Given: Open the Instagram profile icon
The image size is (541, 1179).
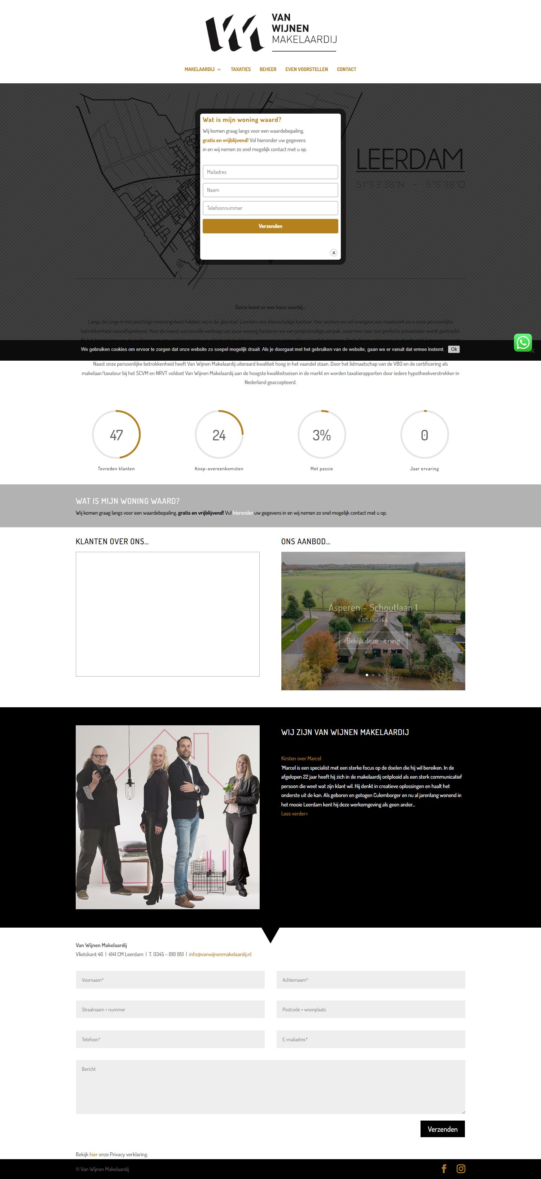Looking at the screenshot, I should pos(461,1169).
